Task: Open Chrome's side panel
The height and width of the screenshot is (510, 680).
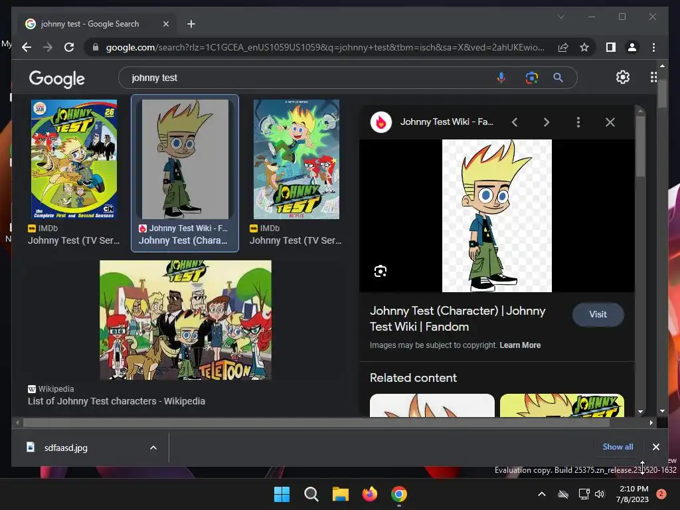Action: 611,47
